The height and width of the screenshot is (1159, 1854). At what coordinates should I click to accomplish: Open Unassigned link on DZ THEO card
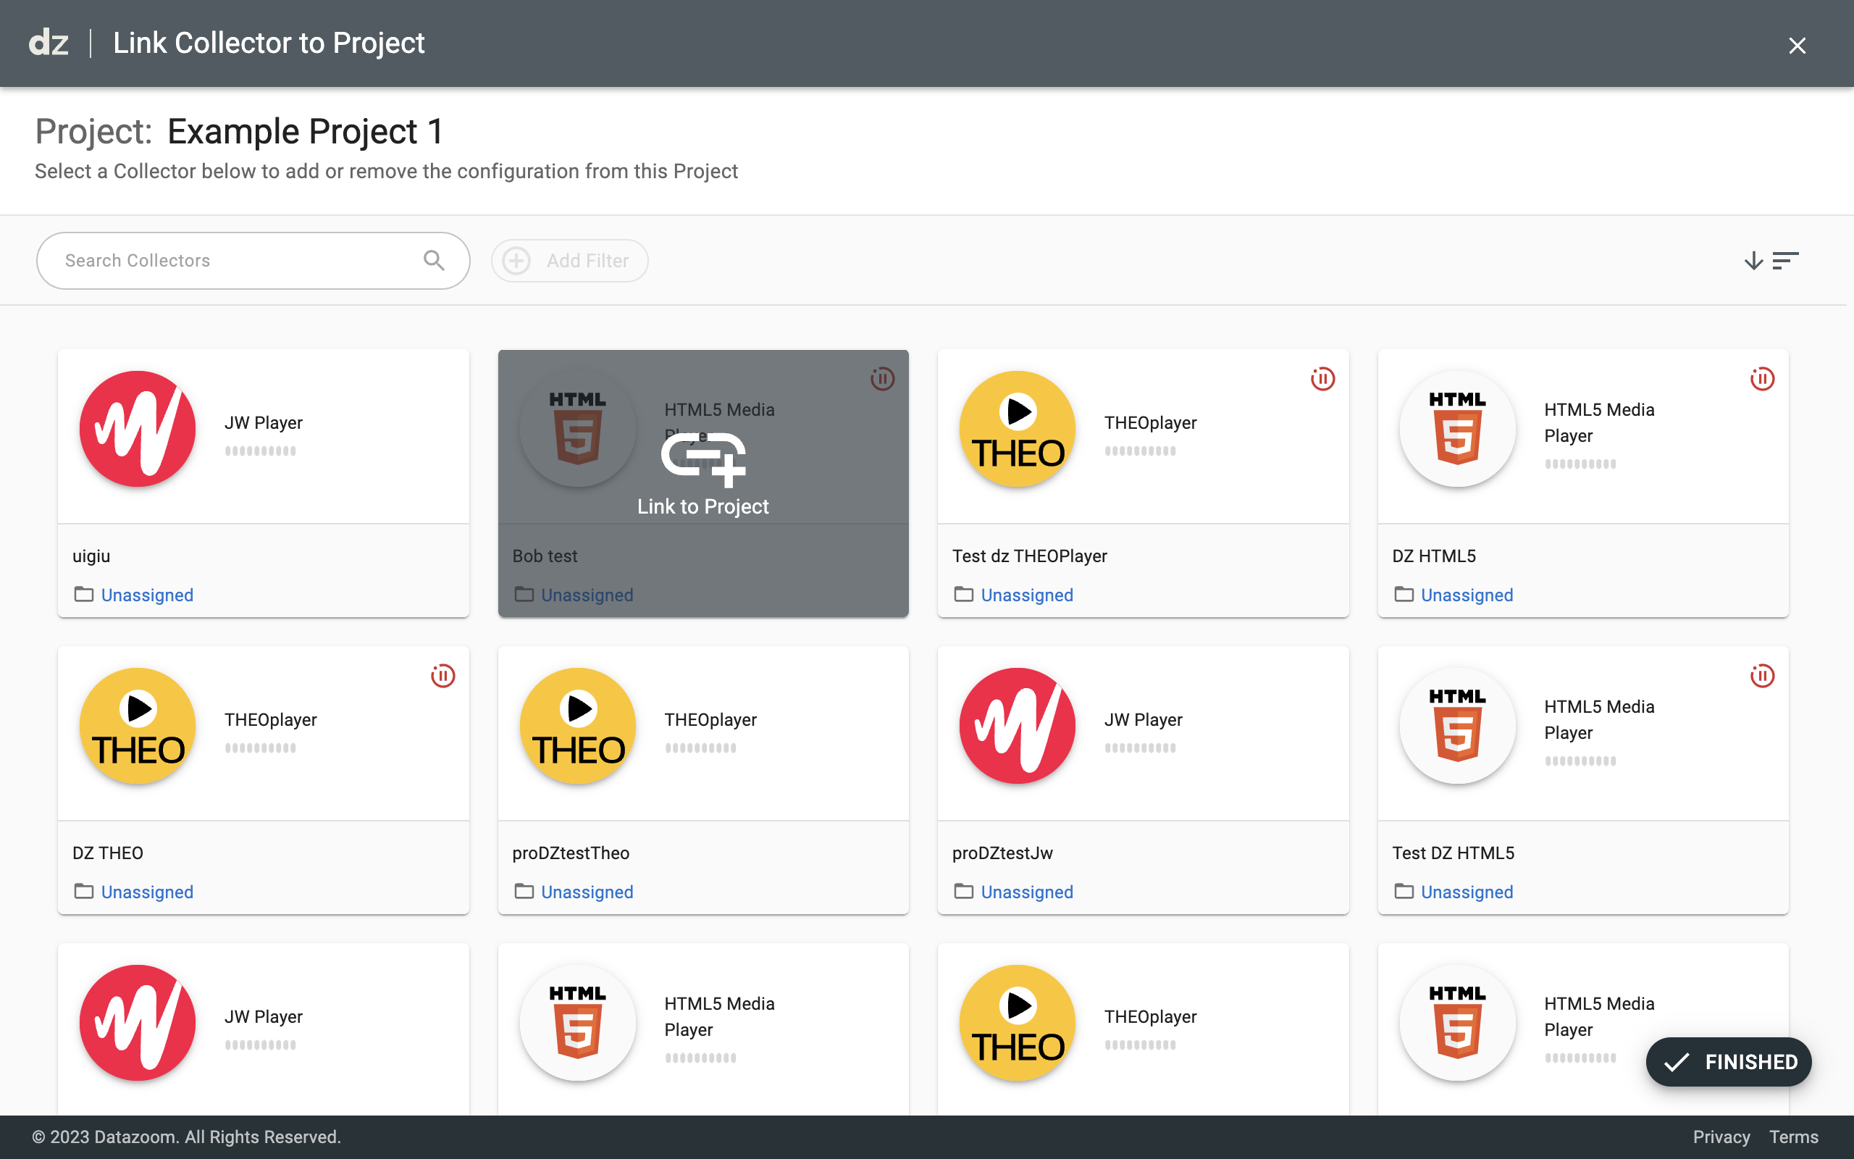pos(147,892)
